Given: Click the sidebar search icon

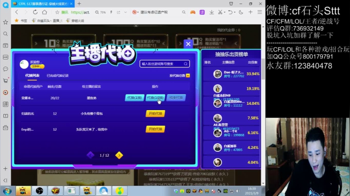Looking at the screenshot, I should tap(5, 33).
